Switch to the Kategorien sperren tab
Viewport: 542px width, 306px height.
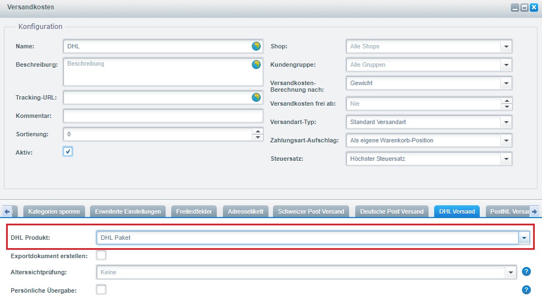coord(54,211)
